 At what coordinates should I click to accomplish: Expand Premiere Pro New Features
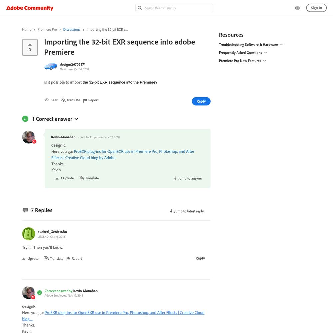(264, 61)
